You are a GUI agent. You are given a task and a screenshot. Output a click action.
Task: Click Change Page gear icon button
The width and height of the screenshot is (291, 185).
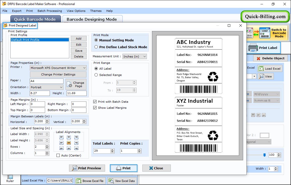(76, 84)
